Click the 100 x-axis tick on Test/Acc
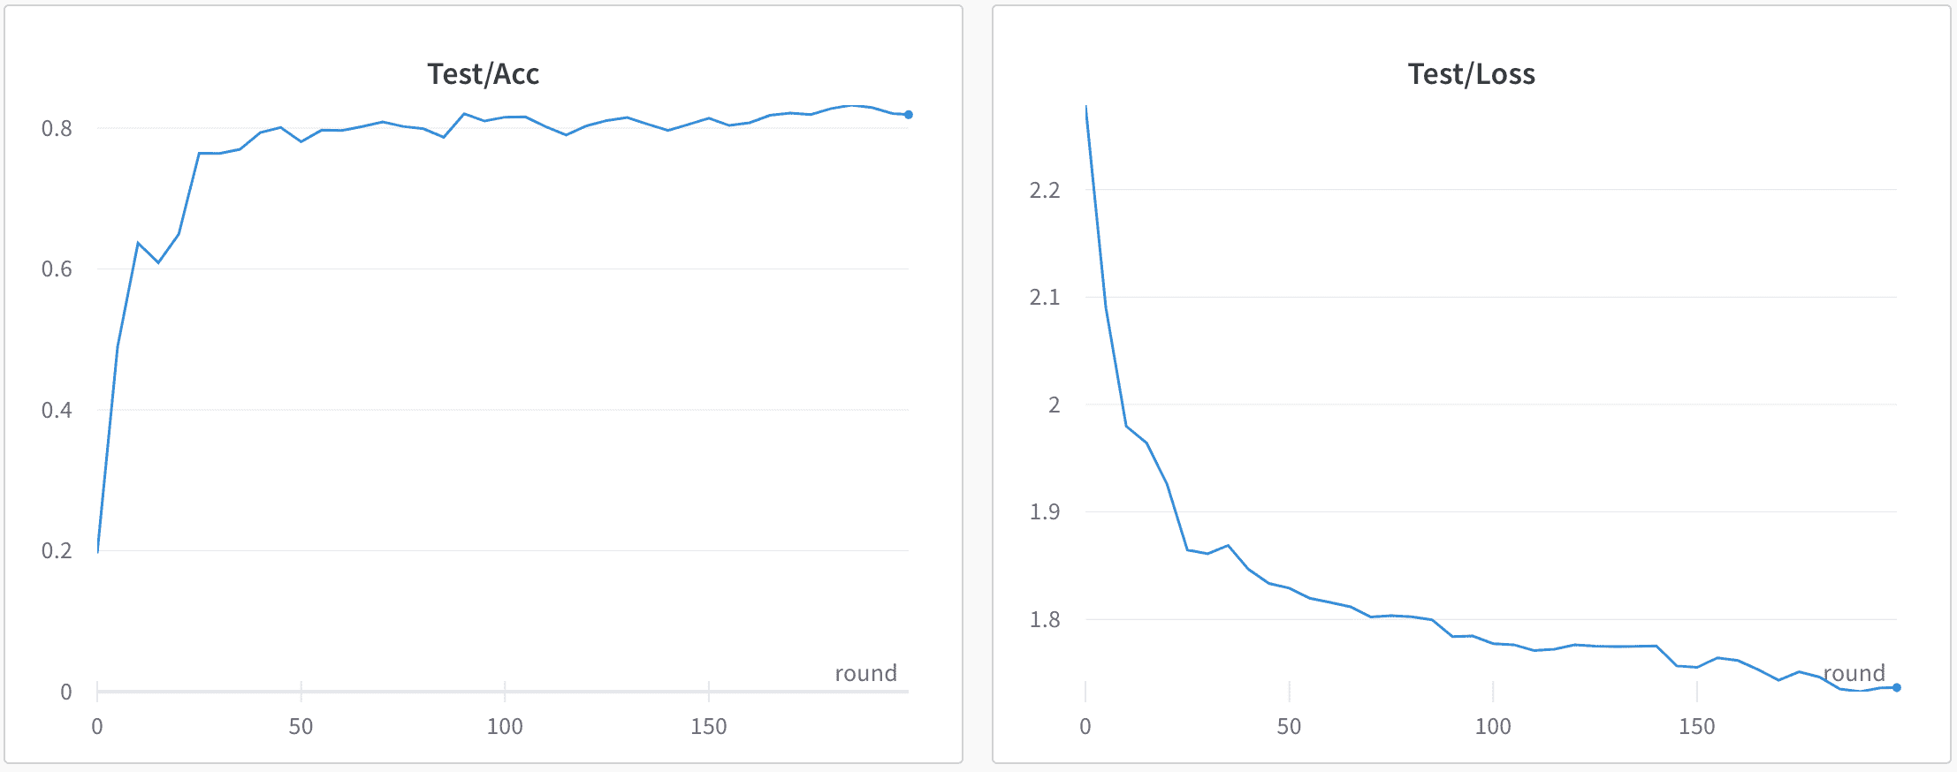 505,727
